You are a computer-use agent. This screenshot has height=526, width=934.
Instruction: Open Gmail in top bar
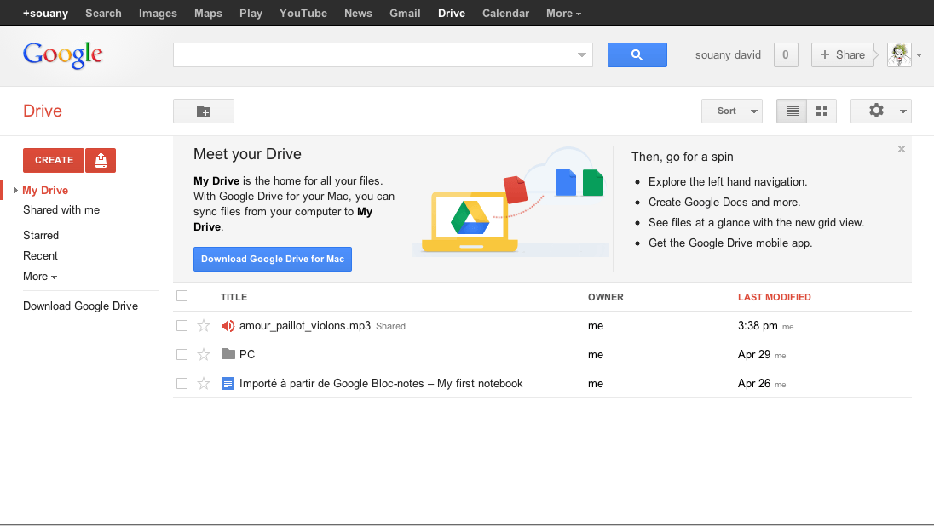tap(405, 13)
